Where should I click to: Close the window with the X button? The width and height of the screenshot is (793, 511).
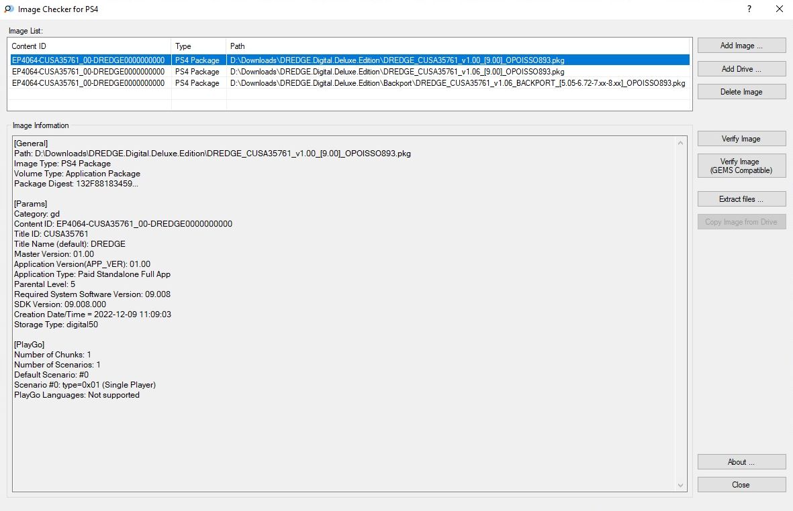780,9
